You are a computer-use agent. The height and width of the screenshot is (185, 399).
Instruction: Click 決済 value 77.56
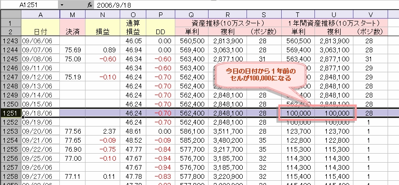pyautogui.click(x=73, y=131)
